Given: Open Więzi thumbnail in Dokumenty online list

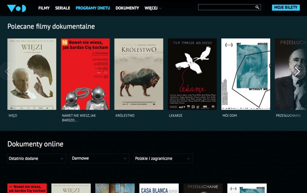Looking at the screenshot, I should 71,188.
